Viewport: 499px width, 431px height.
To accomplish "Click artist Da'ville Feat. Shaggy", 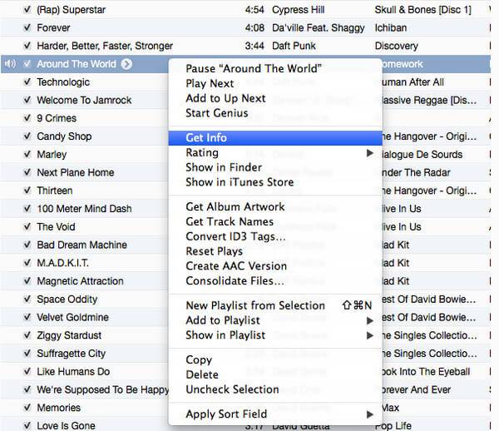I will pos(319,28).
